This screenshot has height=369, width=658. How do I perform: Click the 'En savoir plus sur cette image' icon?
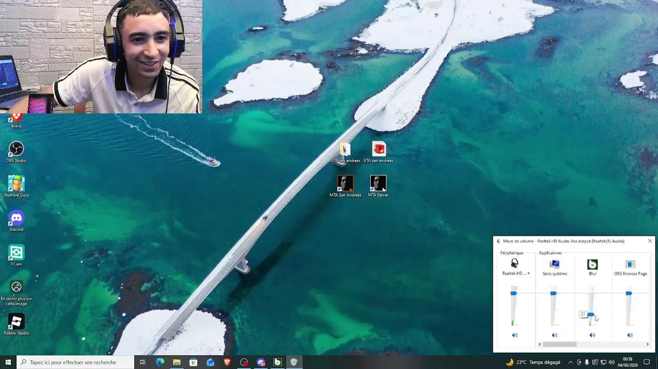click(16, 293)
